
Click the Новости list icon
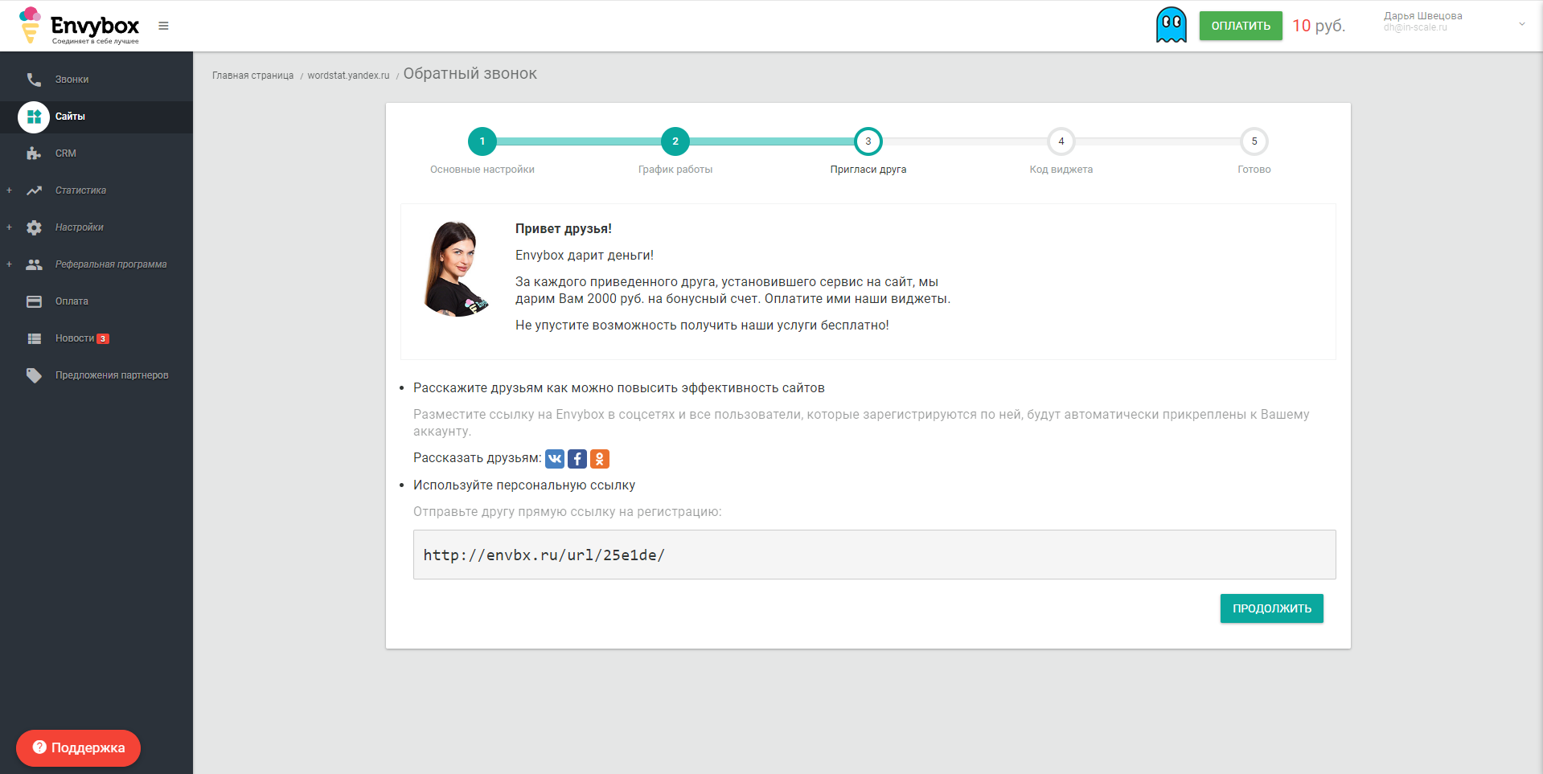34,338
